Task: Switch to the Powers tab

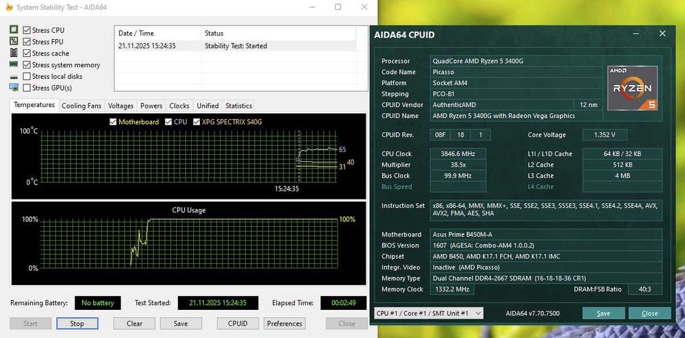Action: pyautogui.click(x=151, y=106)
